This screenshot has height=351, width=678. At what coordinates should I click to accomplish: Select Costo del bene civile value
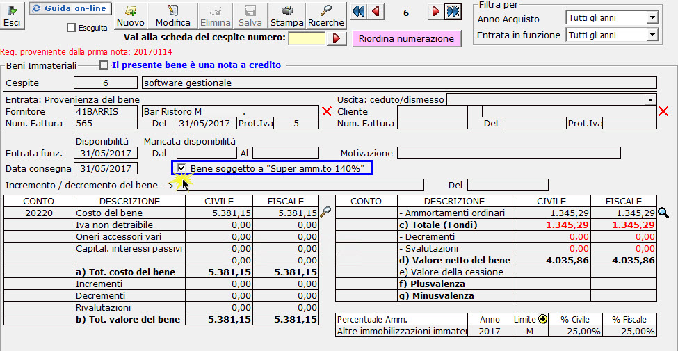(219, 213)
